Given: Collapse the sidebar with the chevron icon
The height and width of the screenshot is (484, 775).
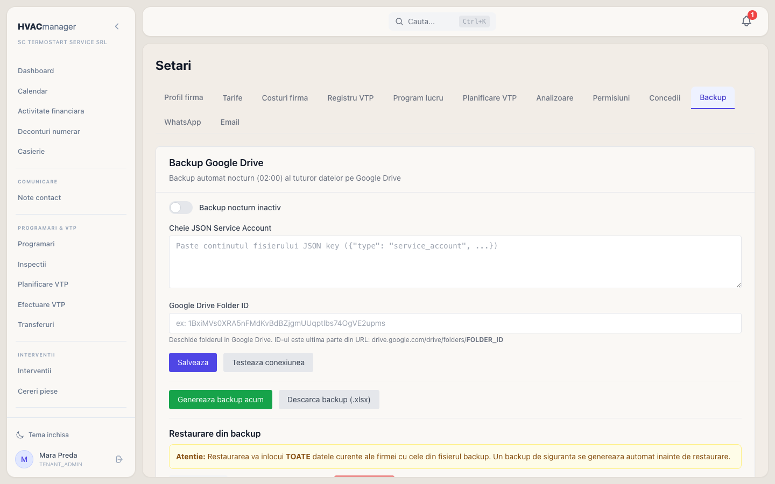Looking at the screenshot, I should coord(117,26).
